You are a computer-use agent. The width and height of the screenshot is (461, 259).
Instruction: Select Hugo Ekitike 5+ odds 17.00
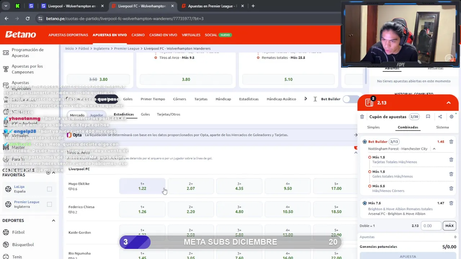(336, 186)
